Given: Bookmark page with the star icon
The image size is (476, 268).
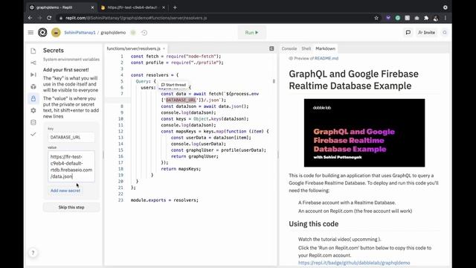Looking at the screenshot, I should coord(376,18).
